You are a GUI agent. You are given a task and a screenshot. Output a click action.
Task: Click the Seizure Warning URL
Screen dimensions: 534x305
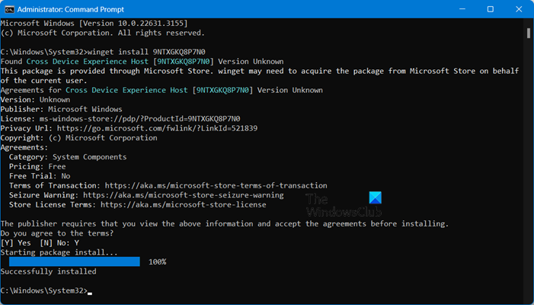(x=183, y=195)
